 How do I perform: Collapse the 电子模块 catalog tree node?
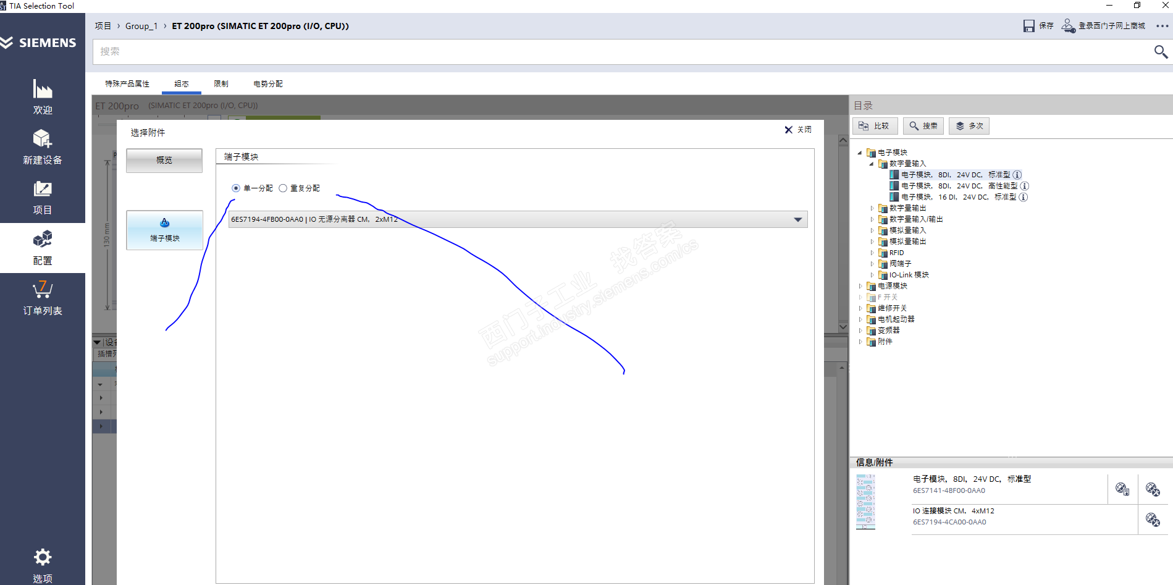(x=860, y=153)
